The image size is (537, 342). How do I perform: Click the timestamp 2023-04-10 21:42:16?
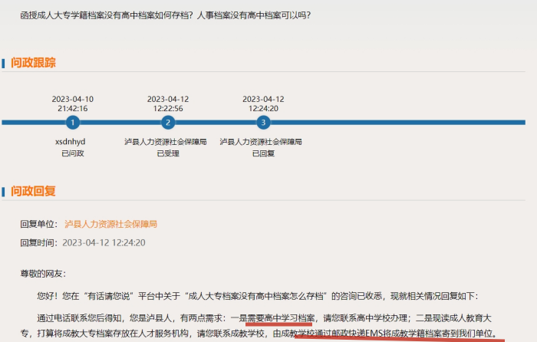(73, 104)
